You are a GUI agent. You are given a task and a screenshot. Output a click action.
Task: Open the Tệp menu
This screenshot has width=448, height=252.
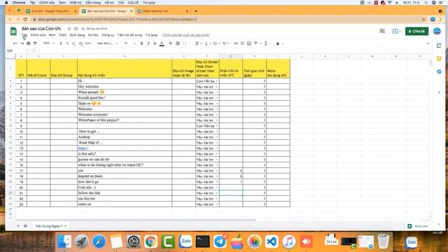click(x=24, y=35)
